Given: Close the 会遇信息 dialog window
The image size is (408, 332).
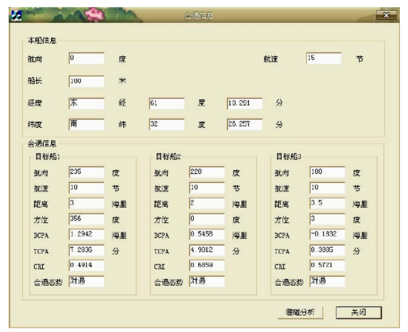Looking at the screenshot, I should click(386, 15).
